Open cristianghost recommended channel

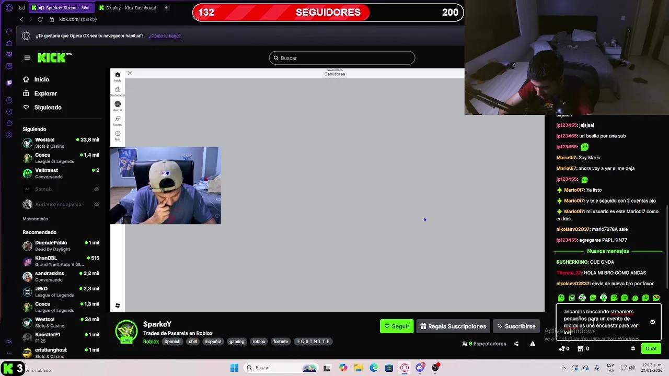[x=61, y=353]
